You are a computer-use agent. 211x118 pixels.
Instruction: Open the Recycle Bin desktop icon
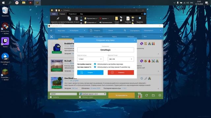pyautogui.click(x=5, y=11)
